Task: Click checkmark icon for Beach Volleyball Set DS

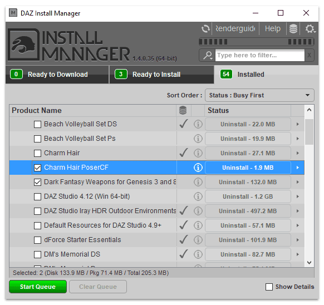Action: (x=184, y=124)
